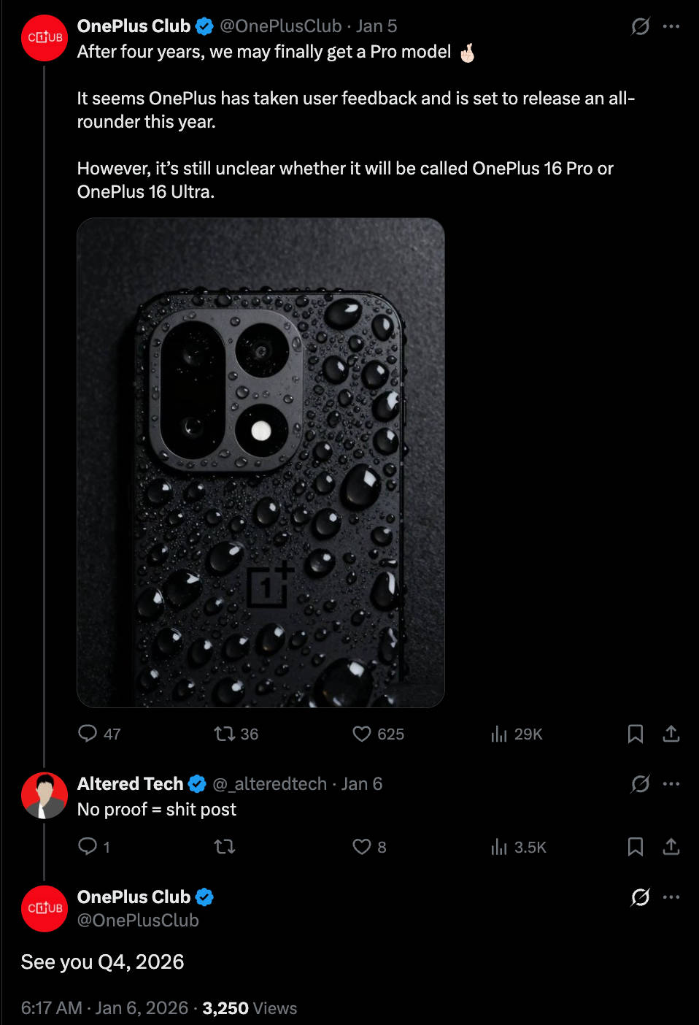This screenshot has width=699, height=1025.
Task: Share the OnePlus Club Pro model post
Action: click(x=671, y=734)
